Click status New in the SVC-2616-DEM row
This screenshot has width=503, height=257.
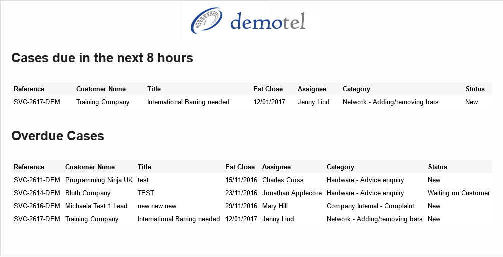(x=434, y=206)
